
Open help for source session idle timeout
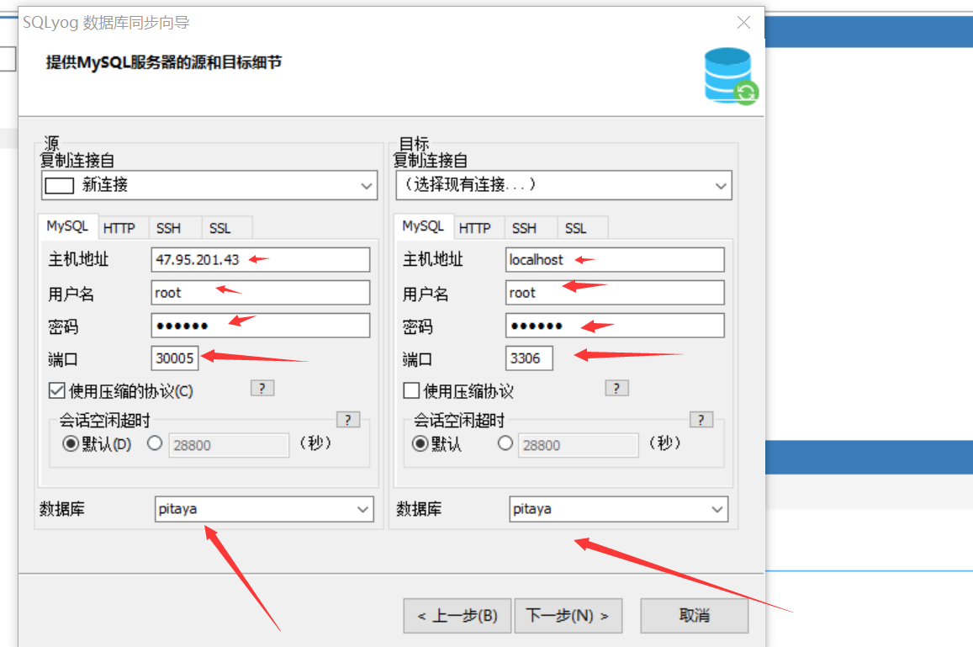point(348,420)
